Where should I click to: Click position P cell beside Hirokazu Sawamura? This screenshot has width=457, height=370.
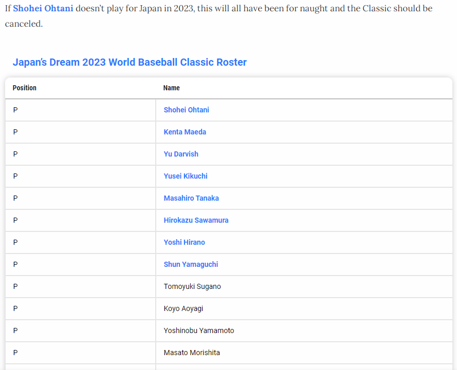click(80, 221)
